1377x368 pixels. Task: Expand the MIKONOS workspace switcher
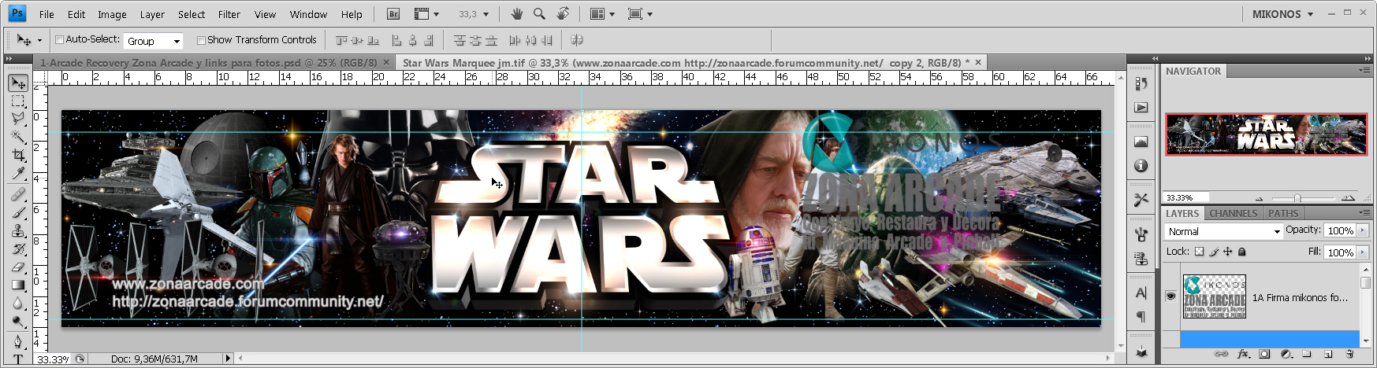(x=1282, y=14)
